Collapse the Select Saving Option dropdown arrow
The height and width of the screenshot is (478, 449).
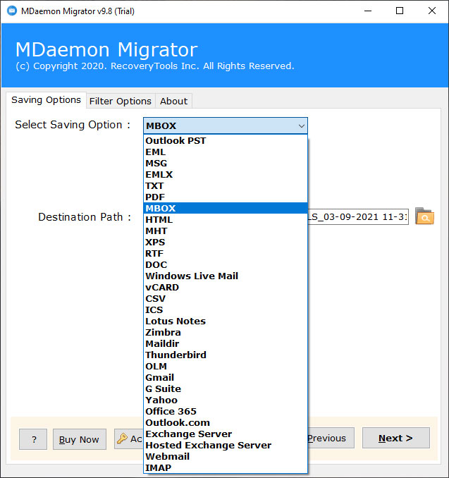tap(301, 126)
